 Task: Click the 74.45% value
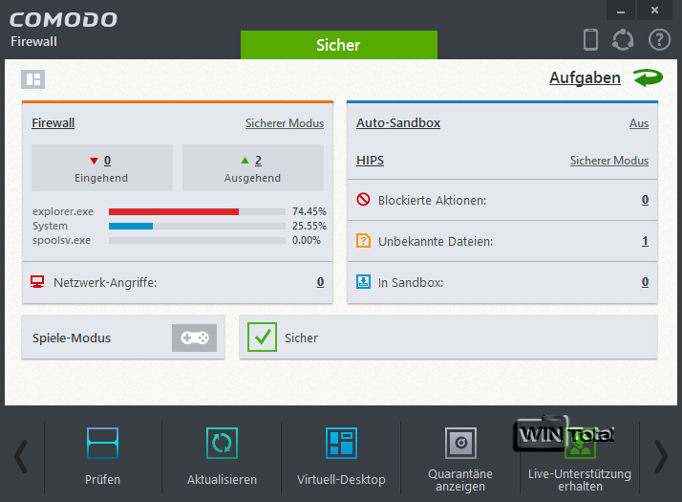click(309, 211)
